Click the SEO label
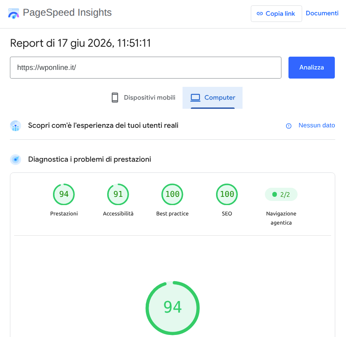The image size is (346, 337). tap(227, 214)
